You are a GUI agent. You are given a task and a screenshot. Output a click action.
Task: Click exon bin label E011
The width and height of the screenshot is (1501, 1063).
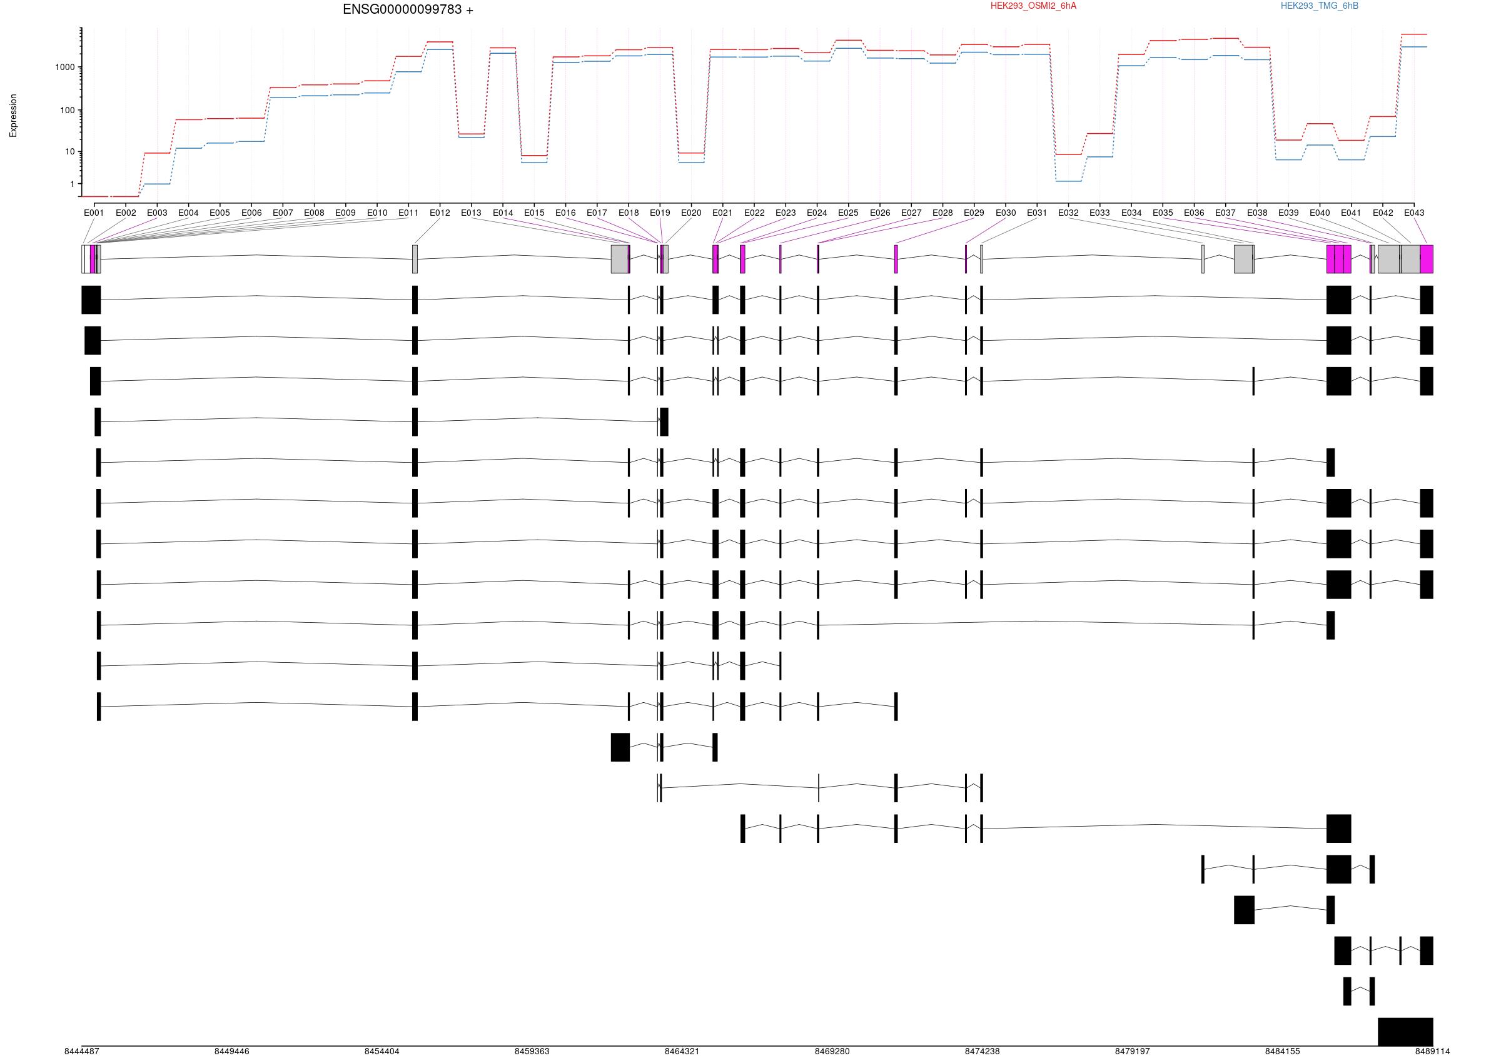pos(408,213)
